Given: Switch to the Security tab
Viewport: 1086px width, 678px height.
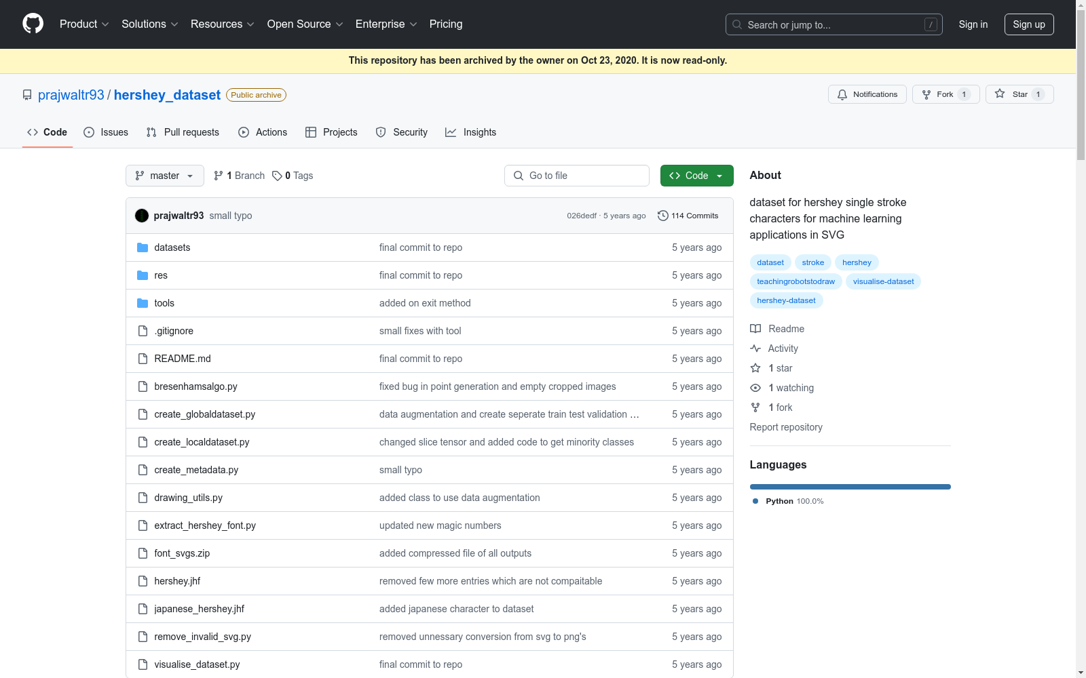Looking at the screenshot, I should tap(402, 132).
